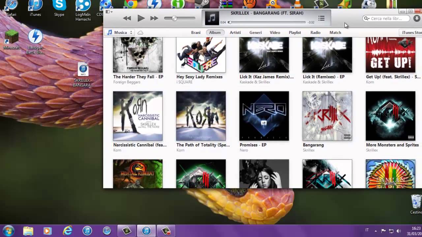Switch to the active iTunes taskbar button
Viewport: 422px width, 237px height.
pyautogui.click(x=146, y=231)
